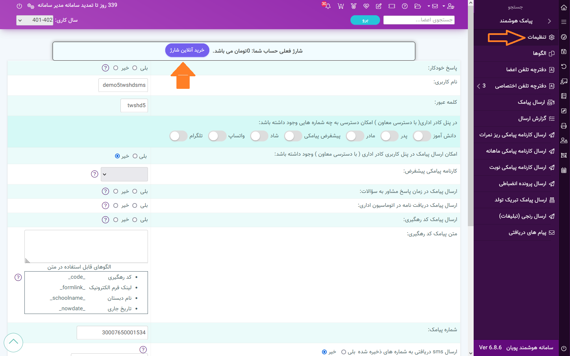
Task: Toggle the دانش آموز access switch
Action: tap(422, 136)
